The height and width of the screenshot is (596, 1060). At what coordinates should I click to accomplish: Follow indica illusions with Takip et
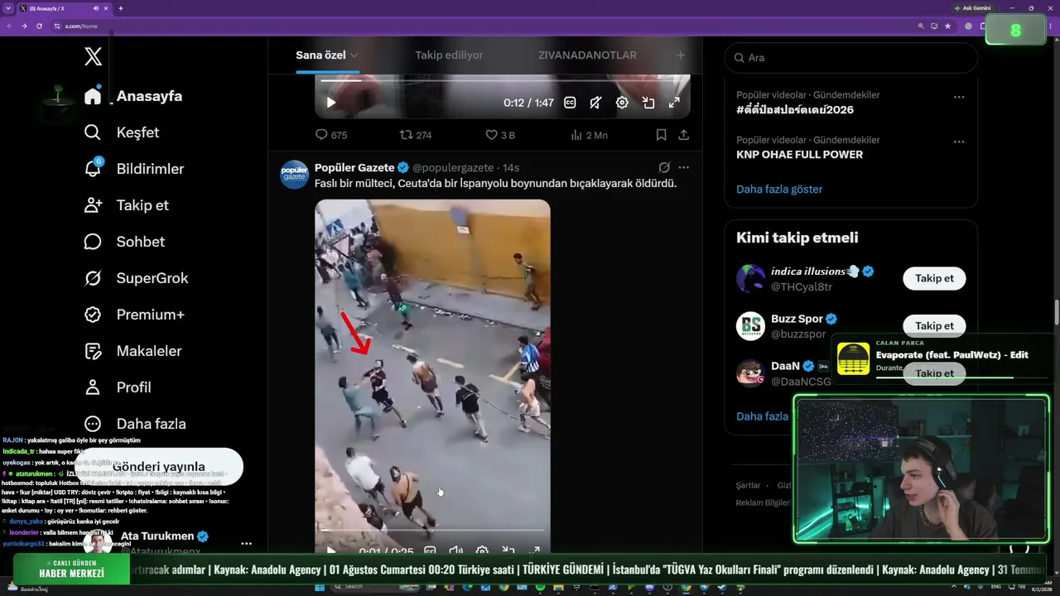[934, 278]
